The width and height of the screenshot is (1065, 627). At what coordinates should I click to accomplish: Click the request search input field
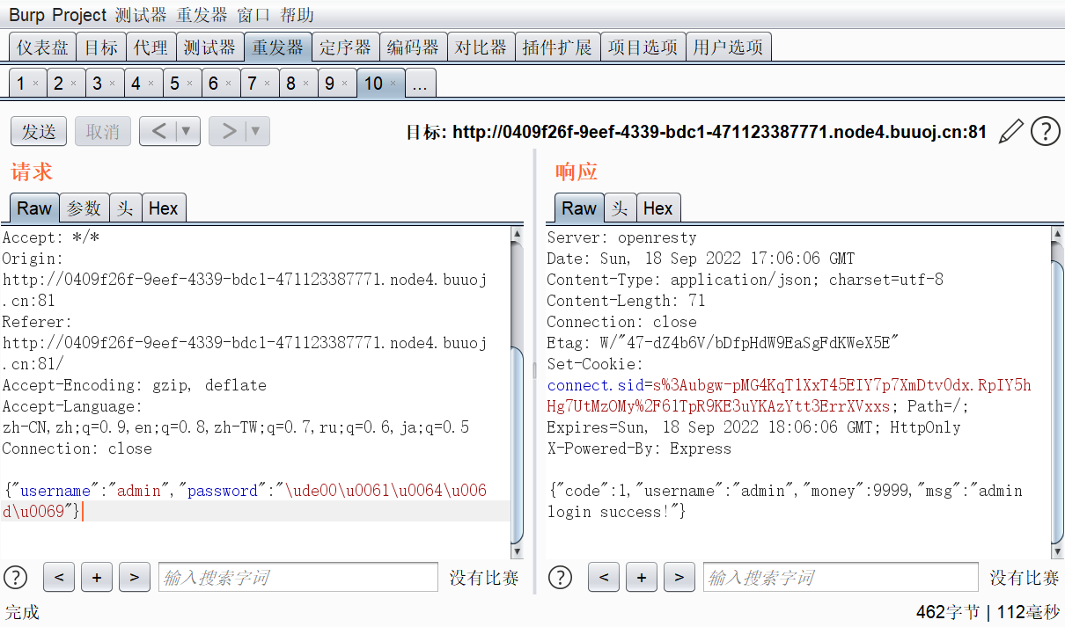[x=298, y=578]
